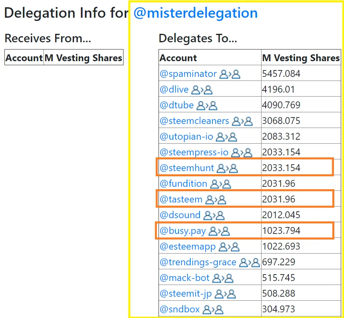Click the delegation icon beside @spaminator

pyautogui.click(x=229, y=74)
